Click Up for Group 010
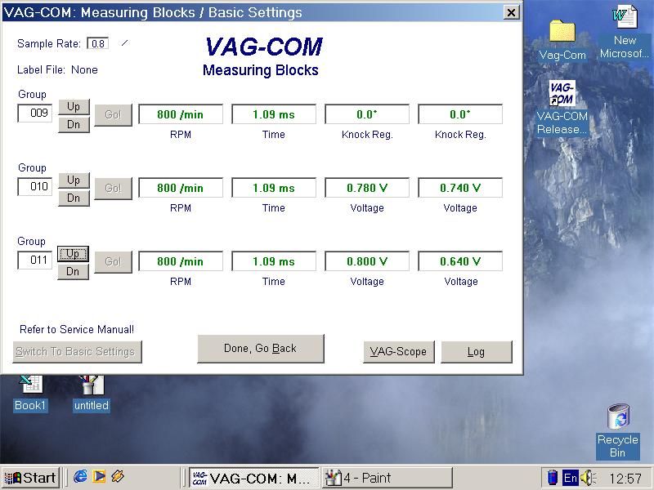 point(74,180)
